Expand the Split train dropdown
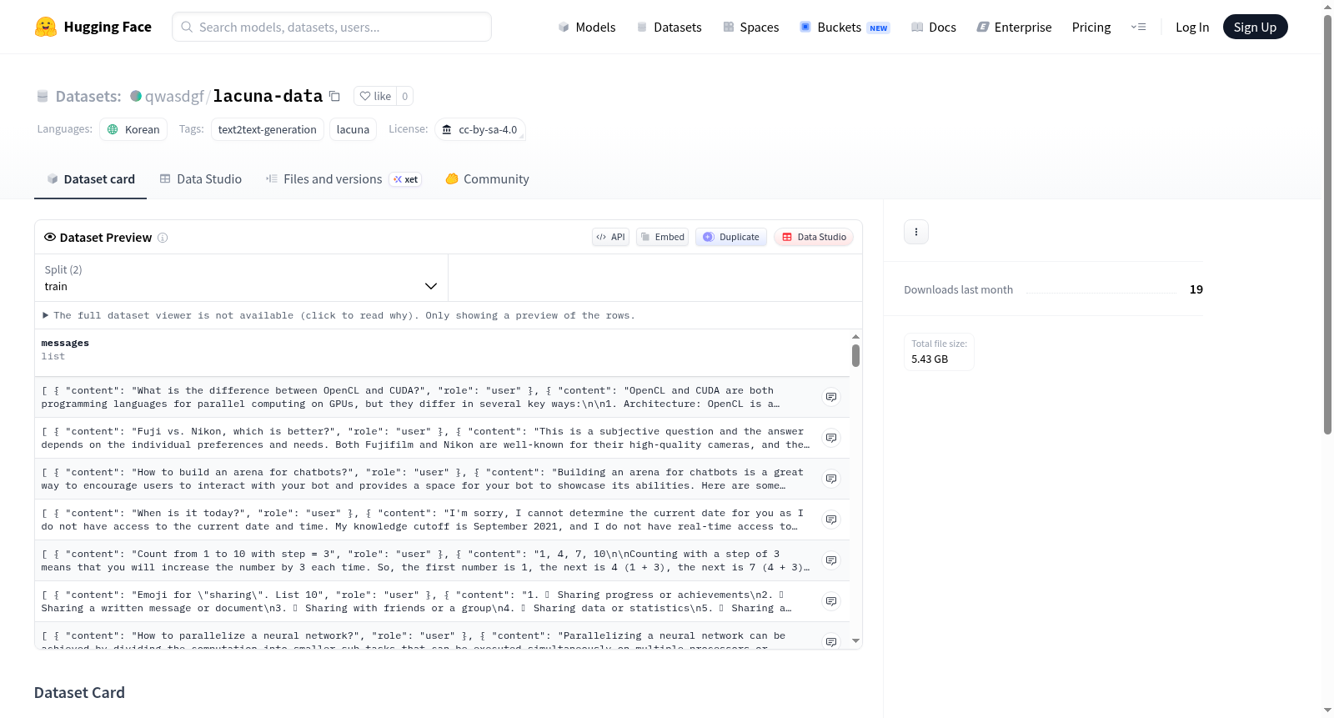 [x=241, y=278]
